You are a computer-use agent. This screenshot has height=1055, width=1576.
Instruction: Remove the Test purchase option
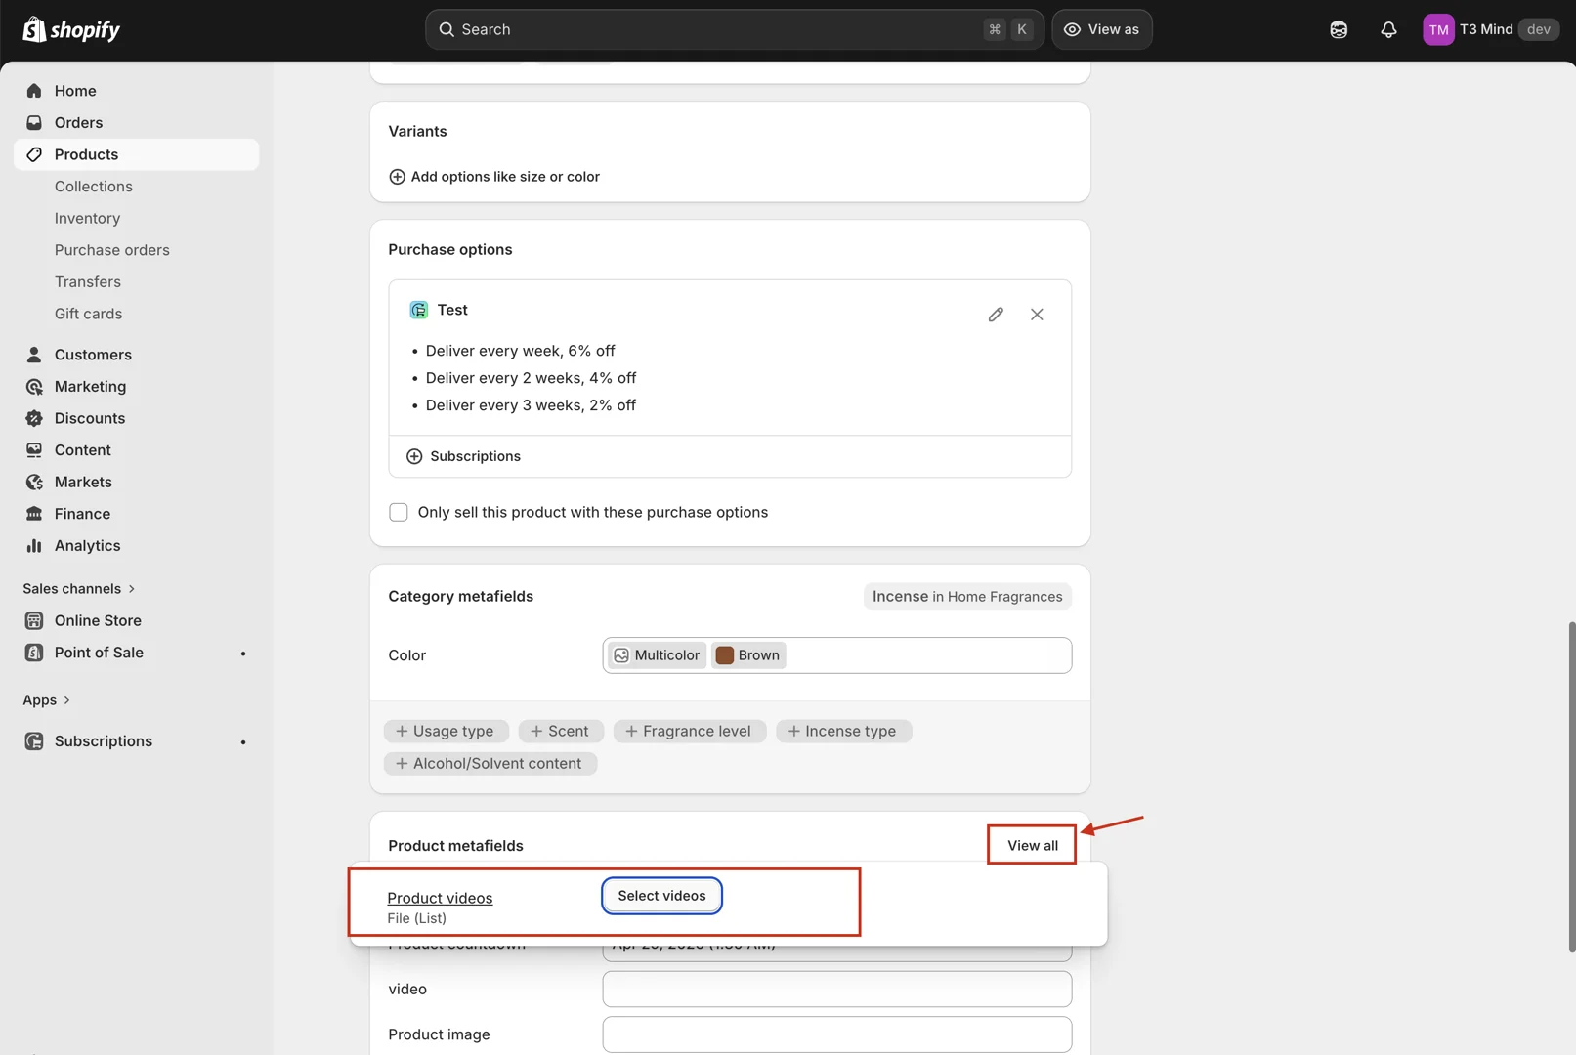pos(1037,315)
